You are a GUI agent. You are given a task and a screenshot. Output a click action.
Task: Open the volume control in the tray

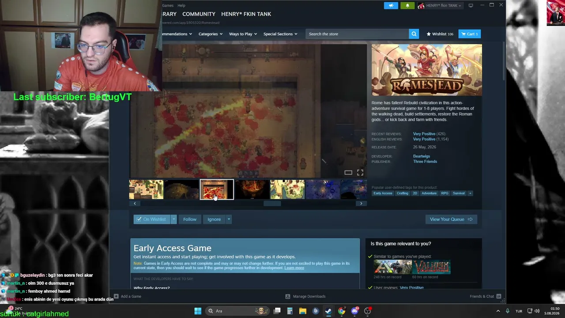(537, 311)
